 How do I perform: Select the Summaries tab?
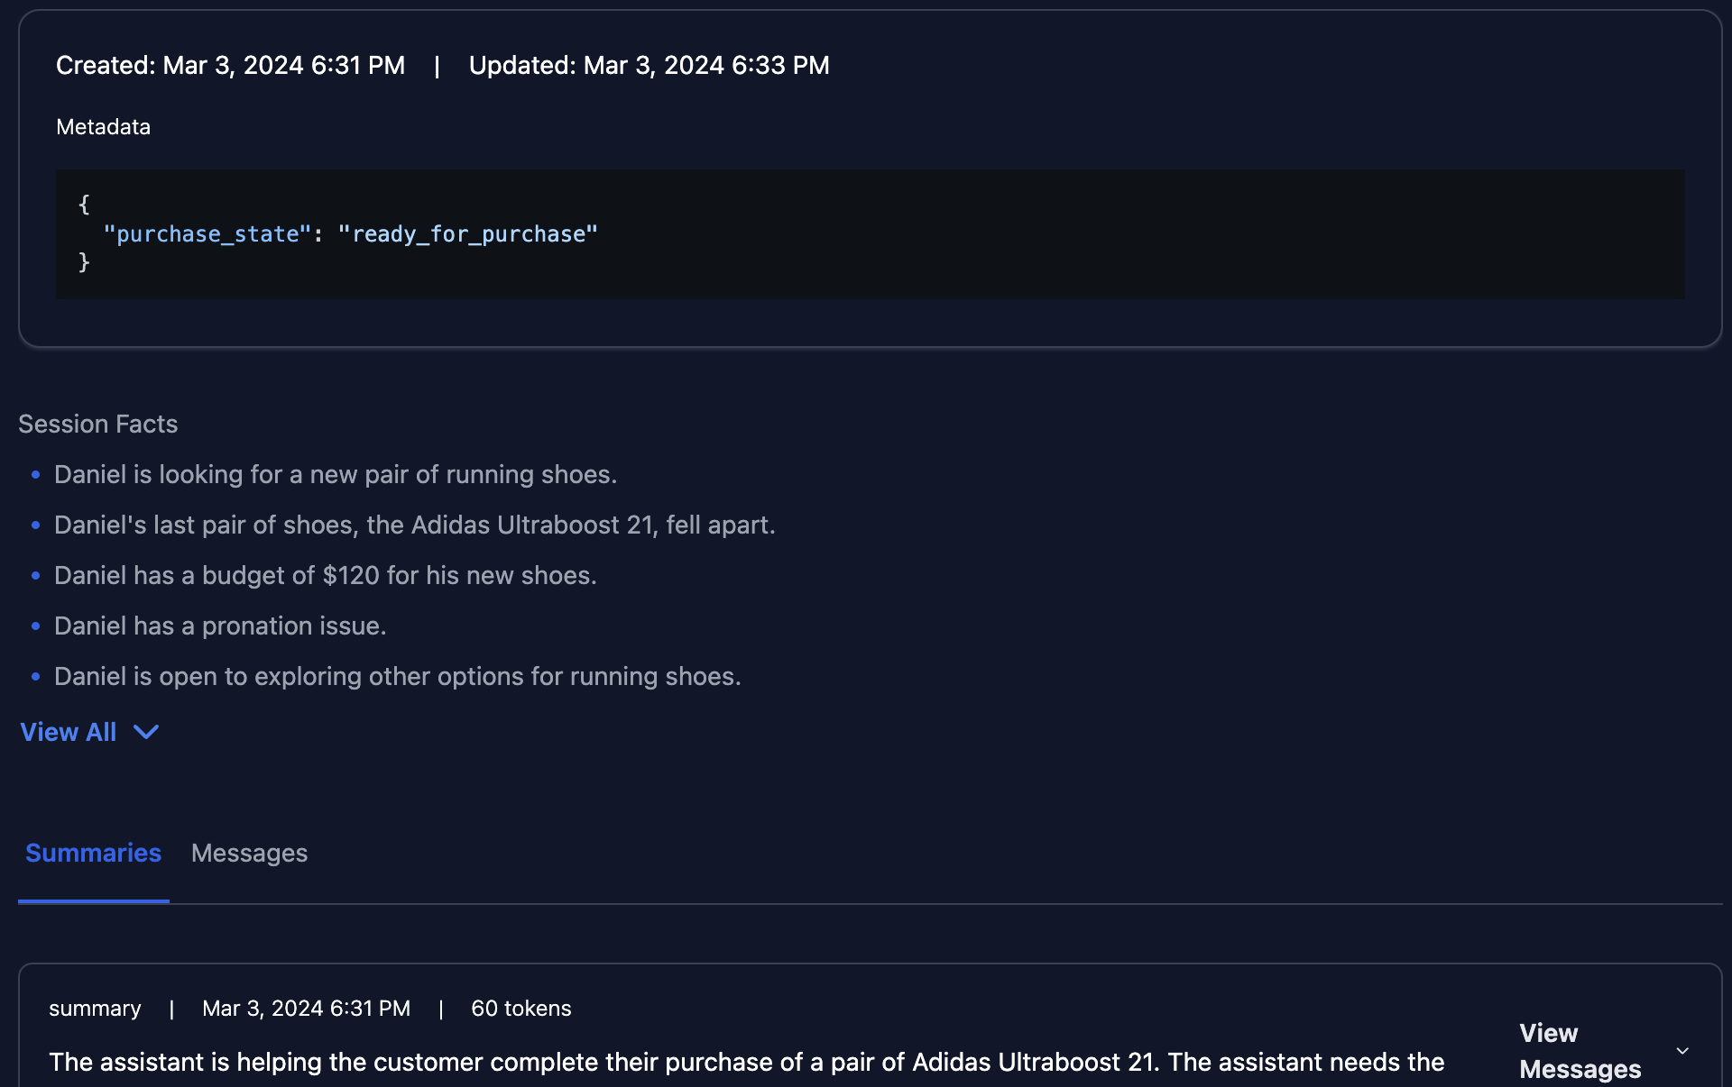click(93, 853)
